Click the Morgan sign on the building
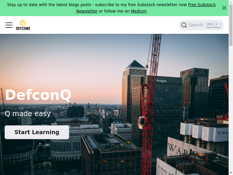This screenshot has height=175, width=233. 161,81
